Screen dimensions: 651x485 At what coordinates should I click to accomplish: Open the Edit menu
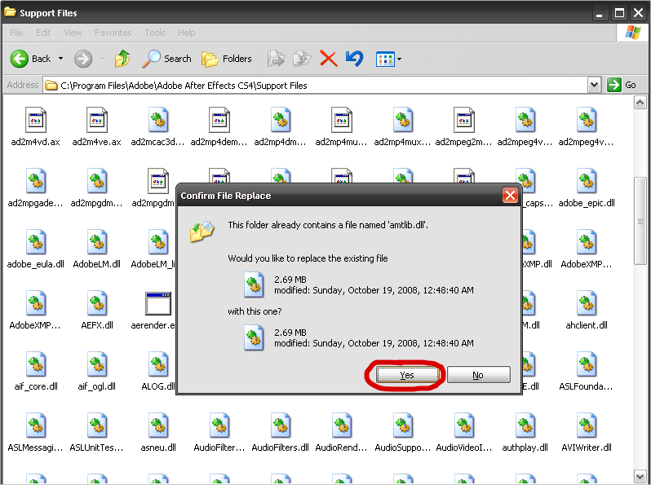(43, 33)
